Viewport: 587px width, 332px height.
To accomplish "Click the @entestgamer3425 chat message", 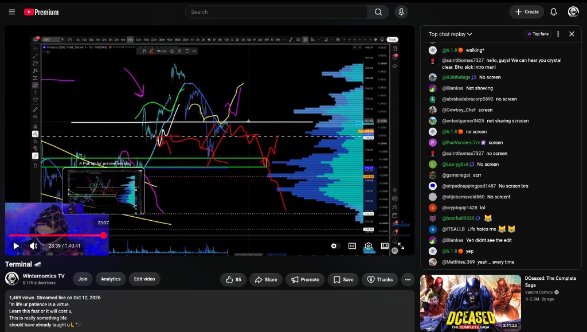I will click(501, 121).
